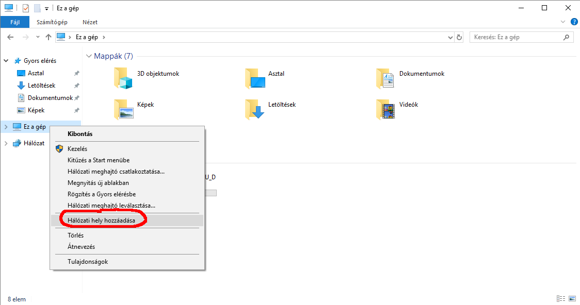
Task: Select Hálózat in the navigation pane
Action: point(34,143)
